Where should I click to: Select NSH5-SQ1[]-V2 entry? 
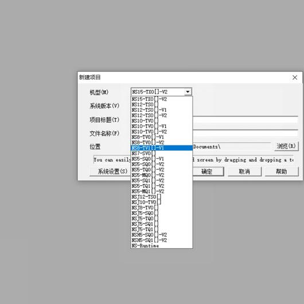tap(162, 240)
